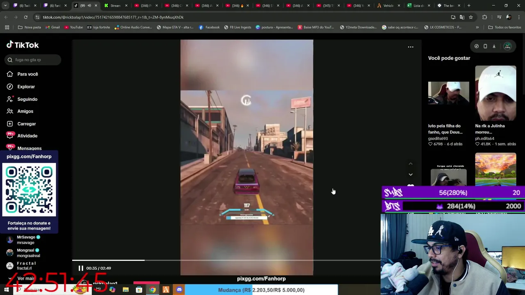
Task: Click the phone icon in TikTok header
Action: click(485, 46)
